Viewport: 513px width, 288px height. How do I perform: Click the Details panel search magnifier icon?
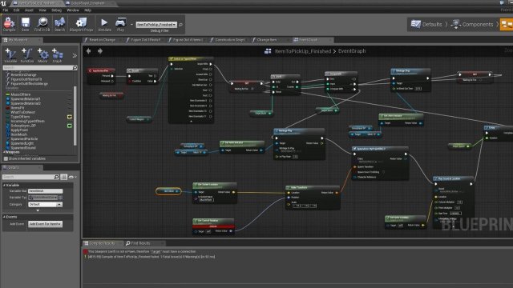(x=56, y=177)
